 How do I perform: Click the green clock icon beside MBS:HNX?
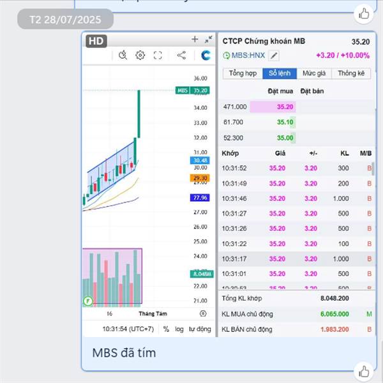(226, 56)
